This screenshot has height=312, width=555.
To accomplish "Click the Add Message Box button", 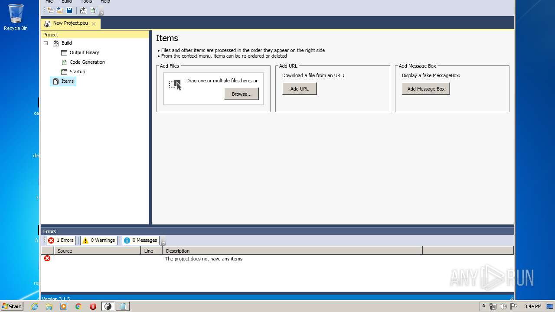I will point(426,89).
